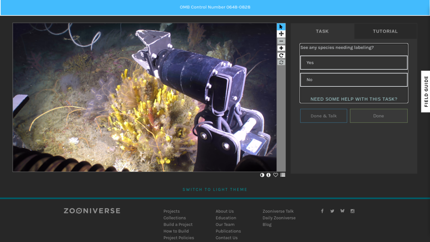Invert image colors with contrast icon
Screen dimensions: 430x242
click(x=262, y=175)
